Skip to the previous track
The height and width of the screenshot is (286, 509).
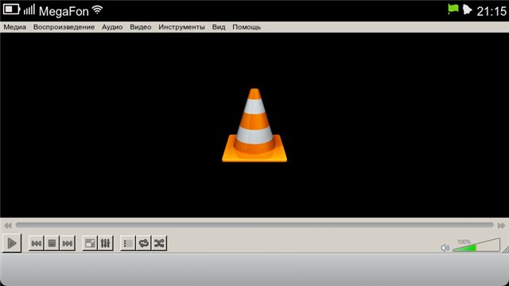pos(37,243)
